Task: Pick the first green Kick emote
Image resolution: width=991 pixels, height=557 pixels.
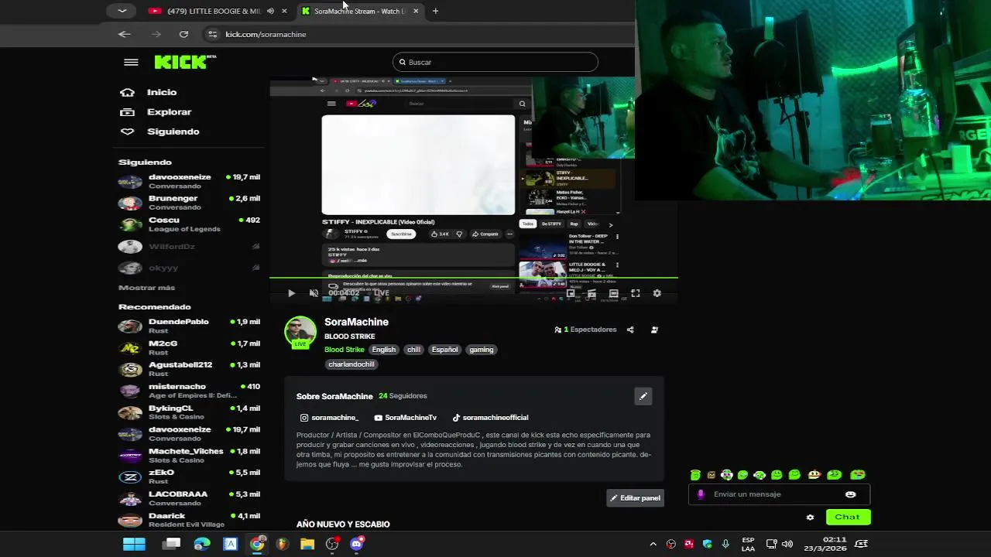Action: point(695,475)
